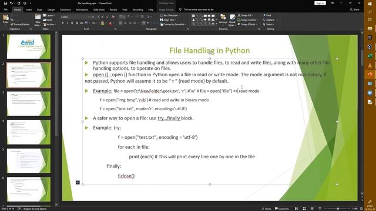Click the Save icon in the quick access toolbar
Viewport: 376px width, 211px height.
coord(5,4)
